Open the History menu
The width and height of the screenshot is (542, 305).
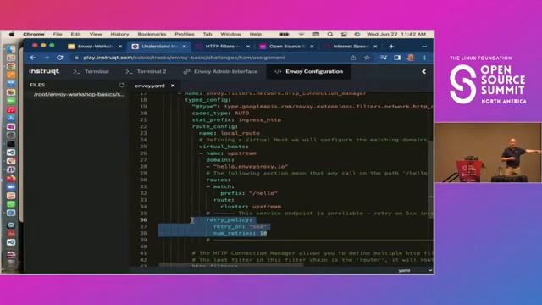click(x=119, y=34)
